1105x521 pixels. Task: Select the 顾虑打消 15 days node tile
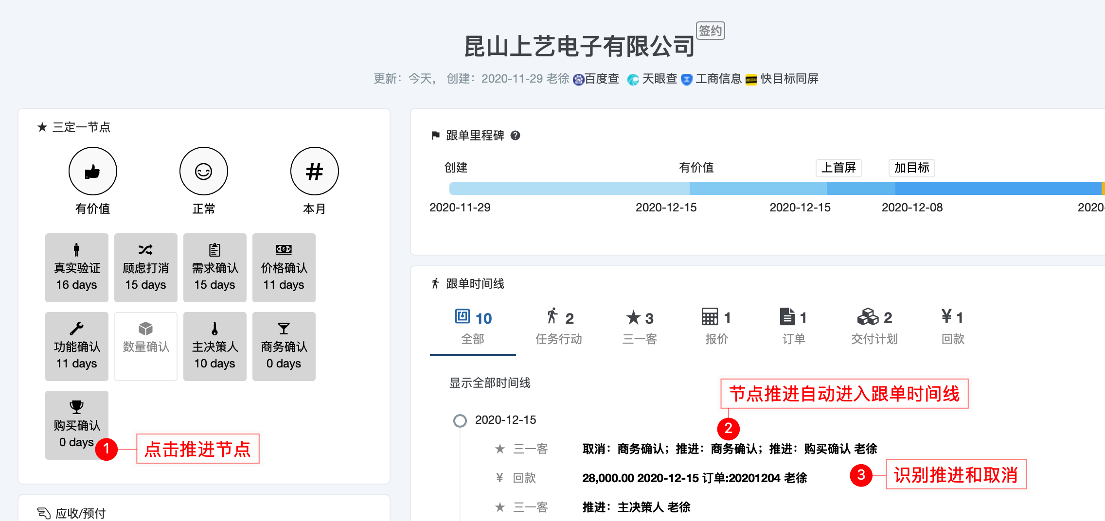146,268
